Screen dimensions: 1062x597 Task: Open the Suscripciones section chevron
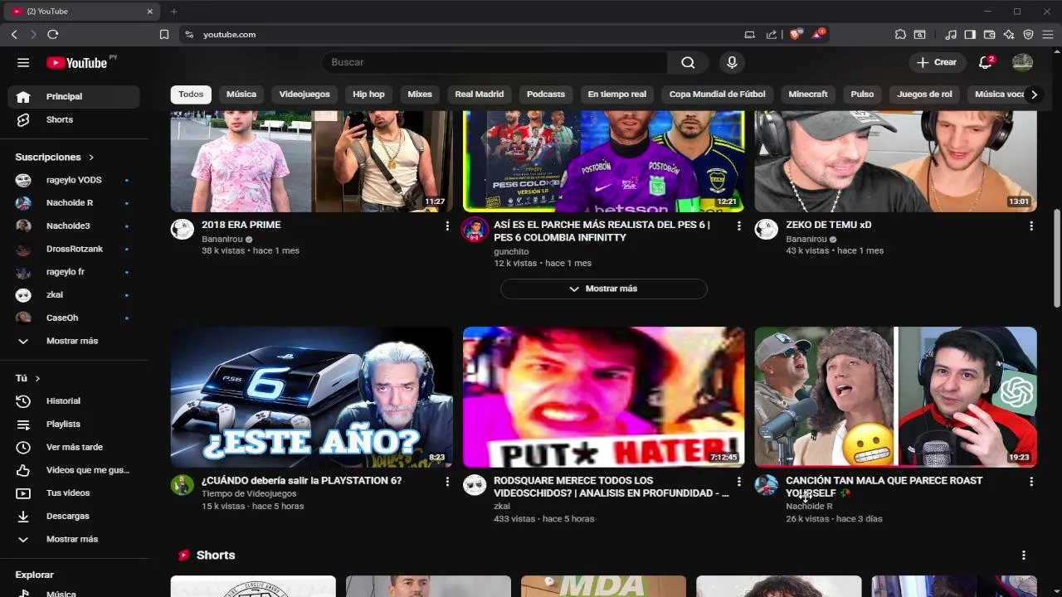91,157
